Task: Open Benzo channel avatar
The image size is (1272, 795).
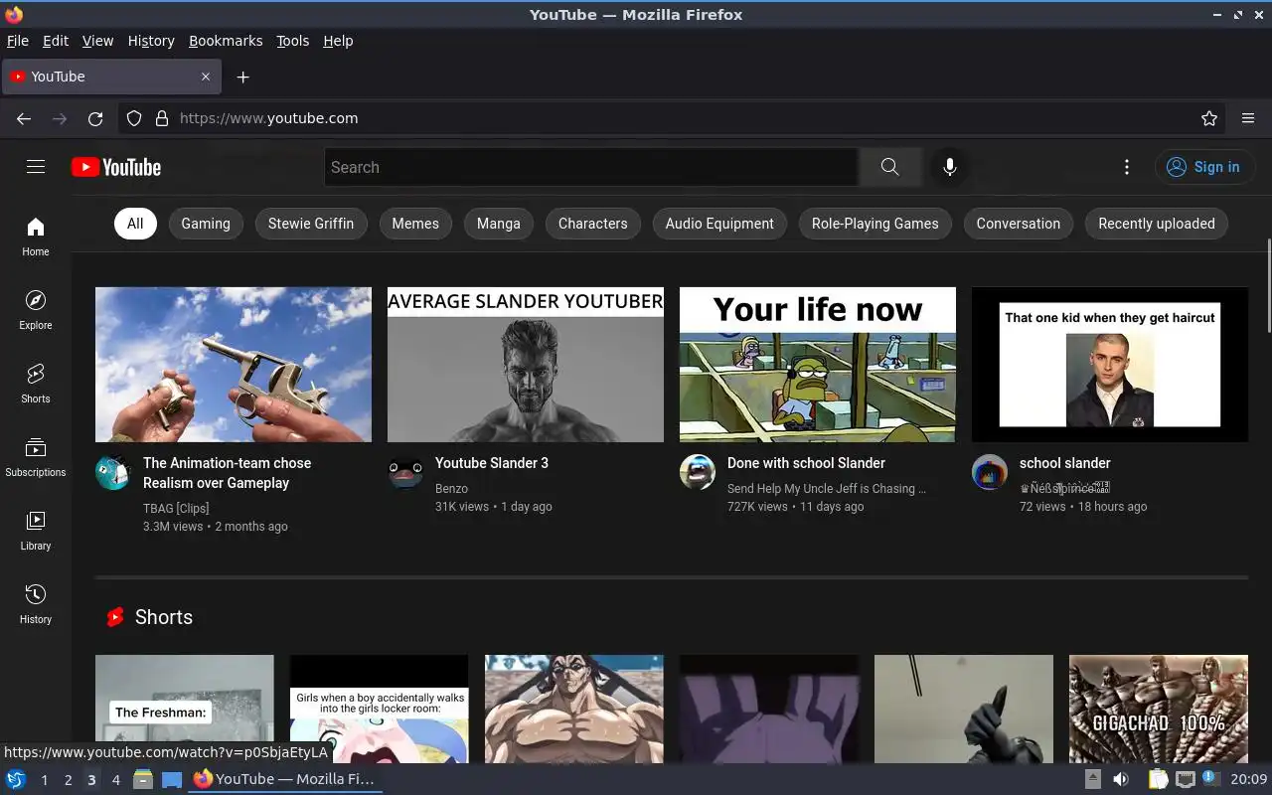Action: [x=405, y=472]
